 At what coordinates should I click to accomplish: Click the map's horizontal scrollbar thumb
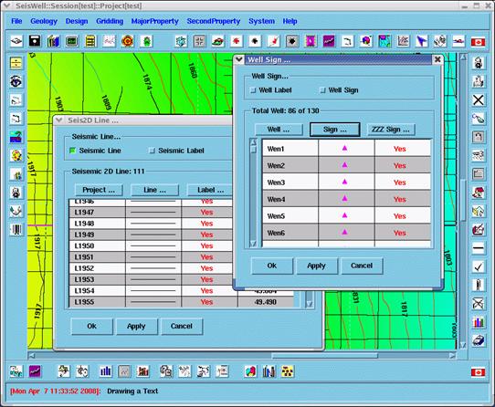[325, 356]
